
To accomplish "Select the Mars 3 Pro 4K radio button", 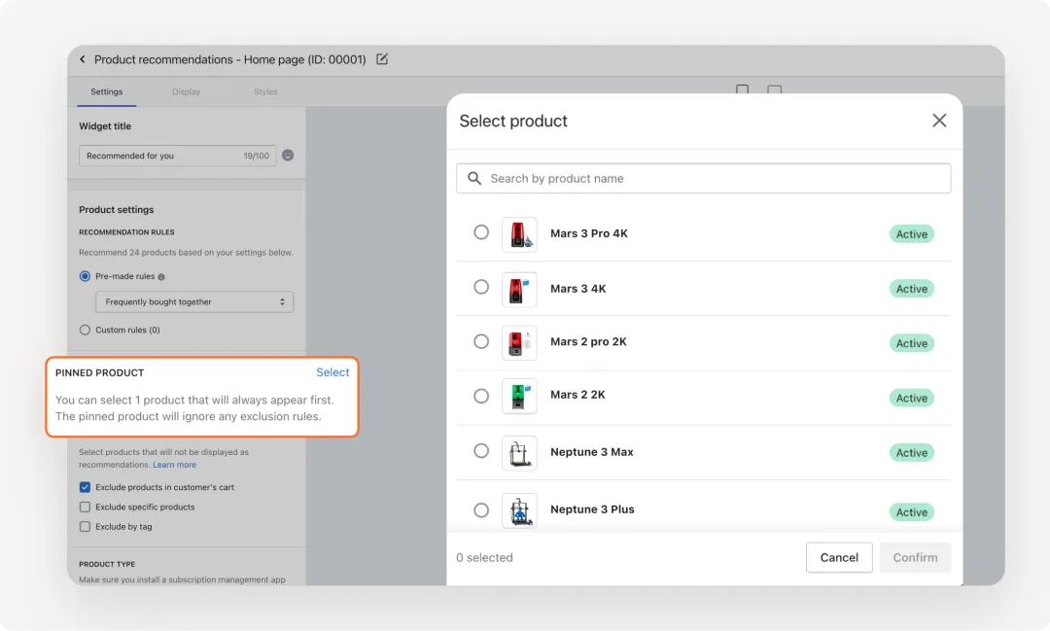I will click(481, 232).
